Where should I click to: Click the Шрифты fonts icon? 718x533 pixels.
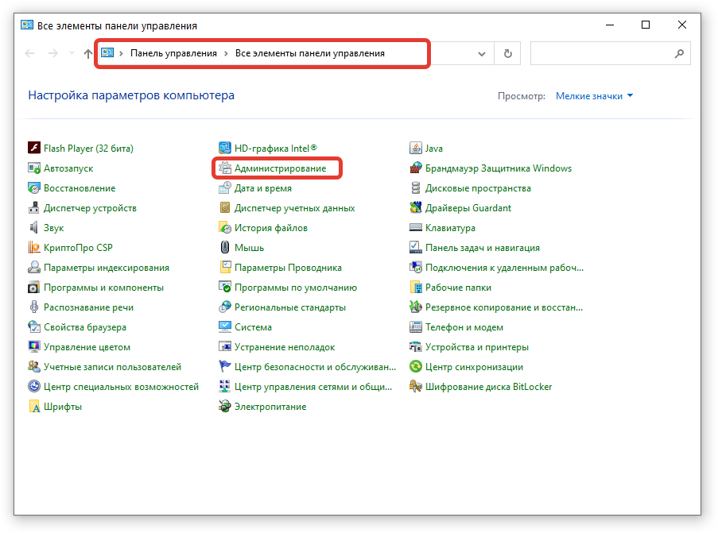pyautogui.click(x=34, y=407)
